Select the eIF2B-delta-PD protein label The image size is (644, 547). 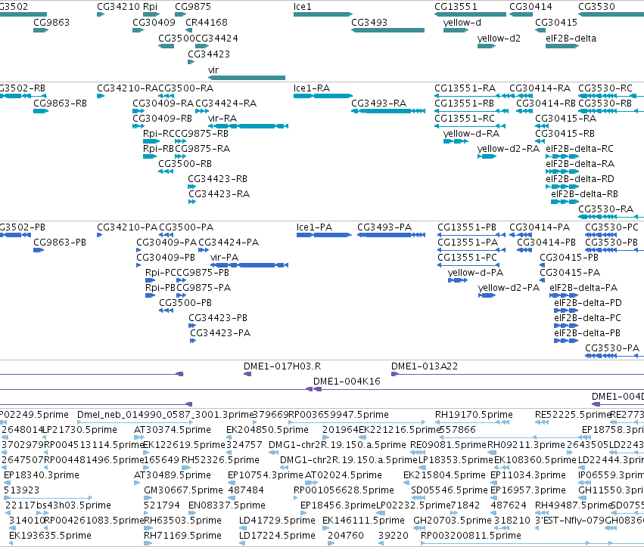(588, 304)
